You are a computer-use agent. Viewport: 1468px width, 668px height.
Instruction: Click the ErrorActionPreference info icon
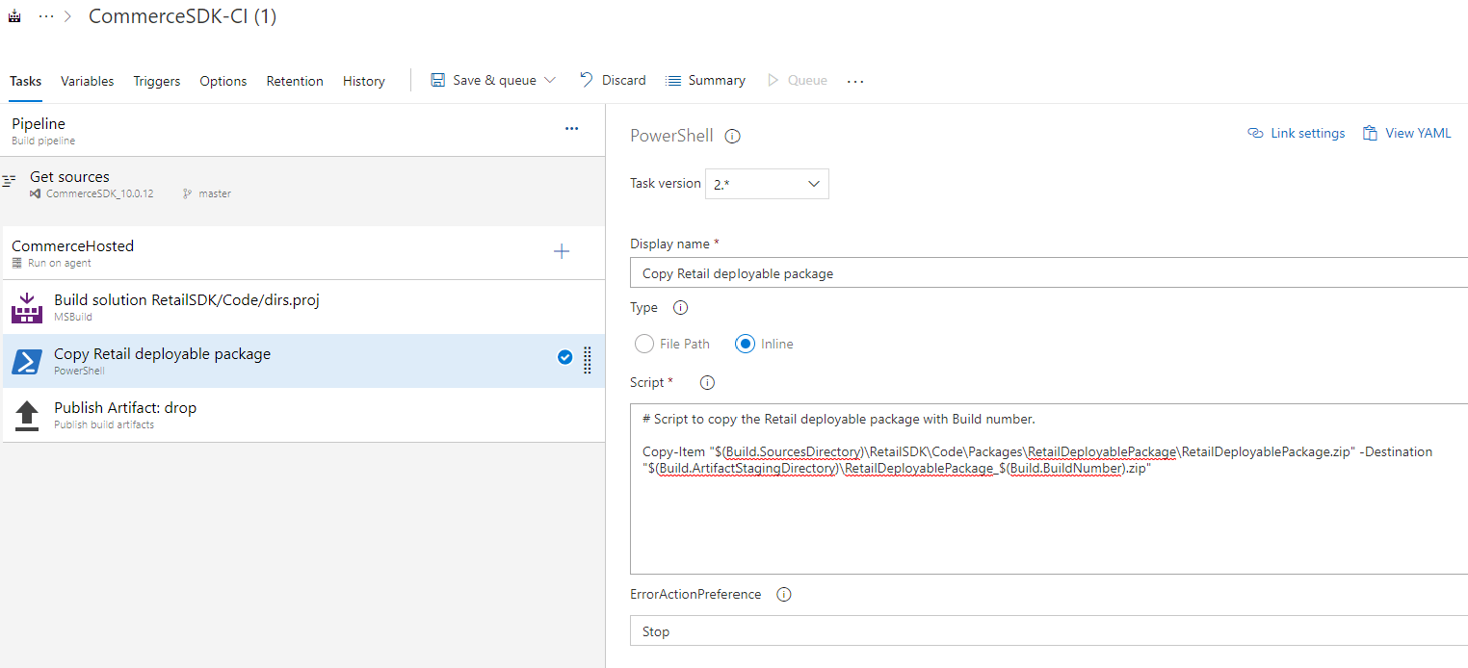[x=783, y=594]
